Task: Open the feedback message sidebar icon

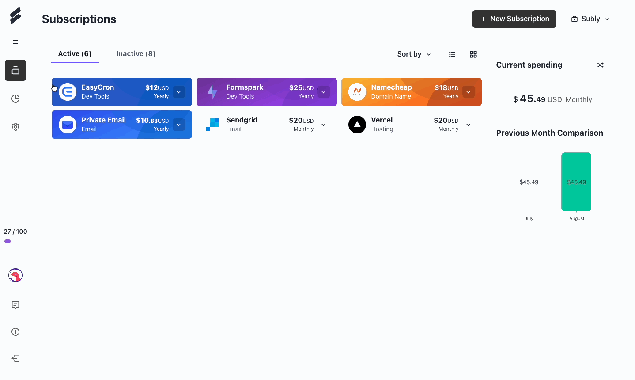Action: [x=15, y=305]
